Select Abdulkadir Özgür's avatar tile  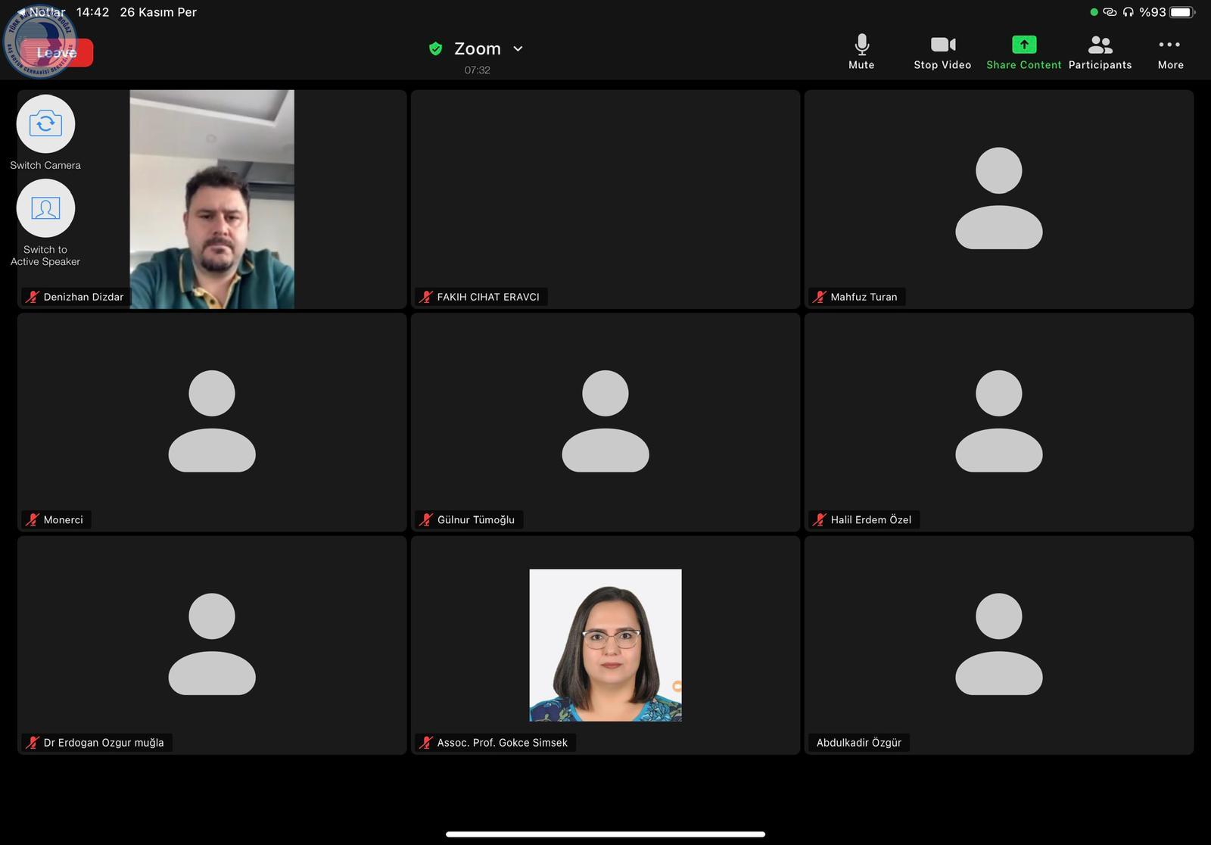[998, 644]
